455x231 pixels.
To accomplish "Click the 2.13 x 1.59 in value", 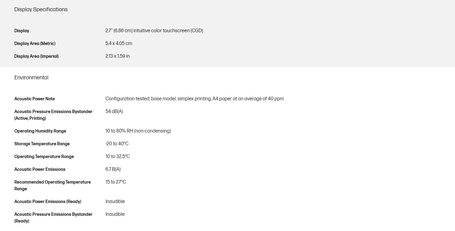I will click(118, 56).
